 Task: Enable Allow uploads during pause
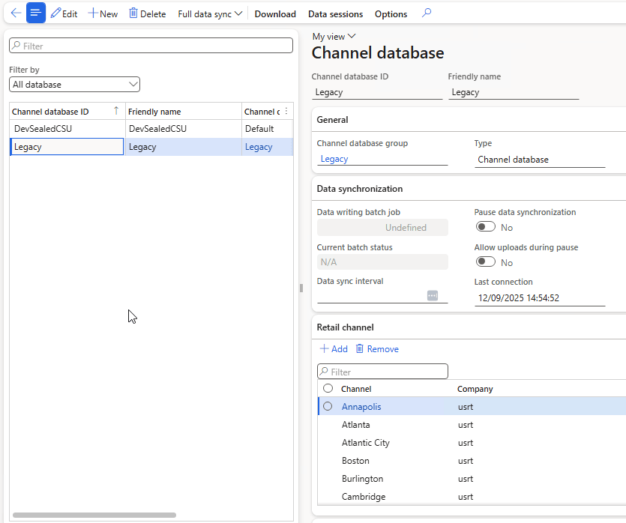click(x=486, y=262)
